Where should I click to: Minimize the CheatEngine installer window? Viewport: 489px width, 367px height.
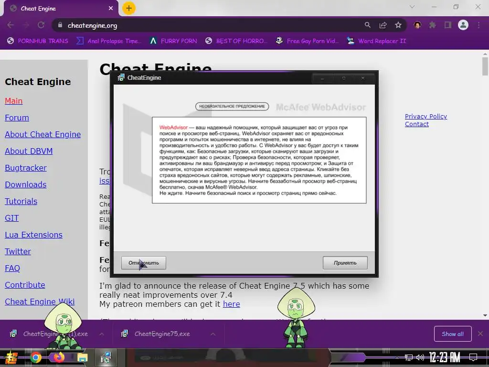322,78
